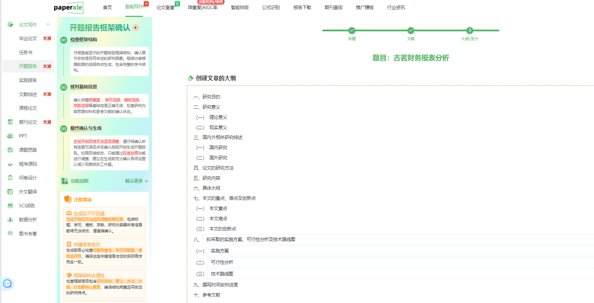Go to 报告下载 page
The image size is (594, 303).
(x=302, y=7)
